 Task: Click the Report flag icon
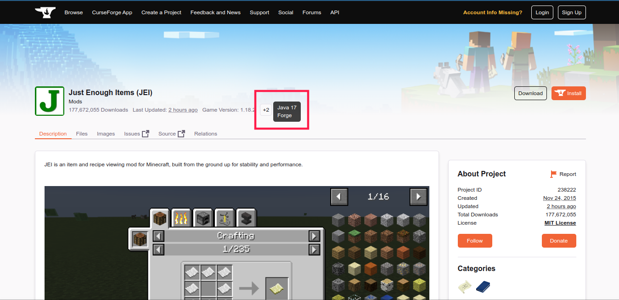tap(553, 174)
